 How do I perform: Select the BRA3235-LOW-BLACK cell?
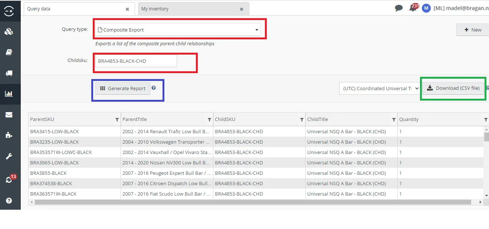[x=75, y=142]
